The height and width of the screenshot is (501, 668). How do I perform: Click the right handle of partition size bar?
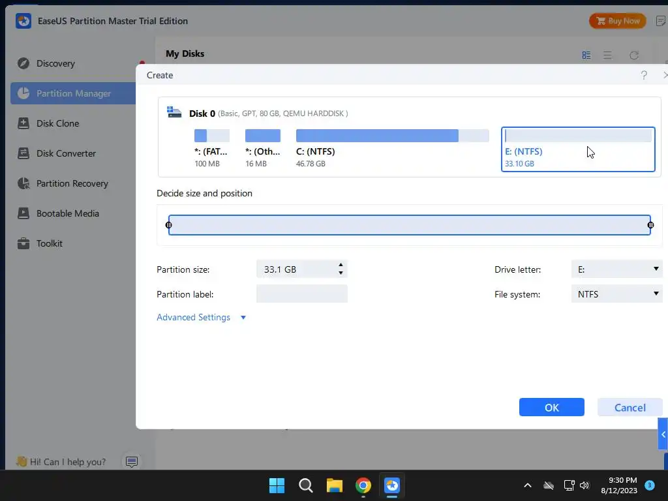650,225
